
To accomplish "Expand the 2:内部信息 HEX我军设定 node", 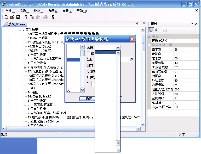I will tap(25, 59).
